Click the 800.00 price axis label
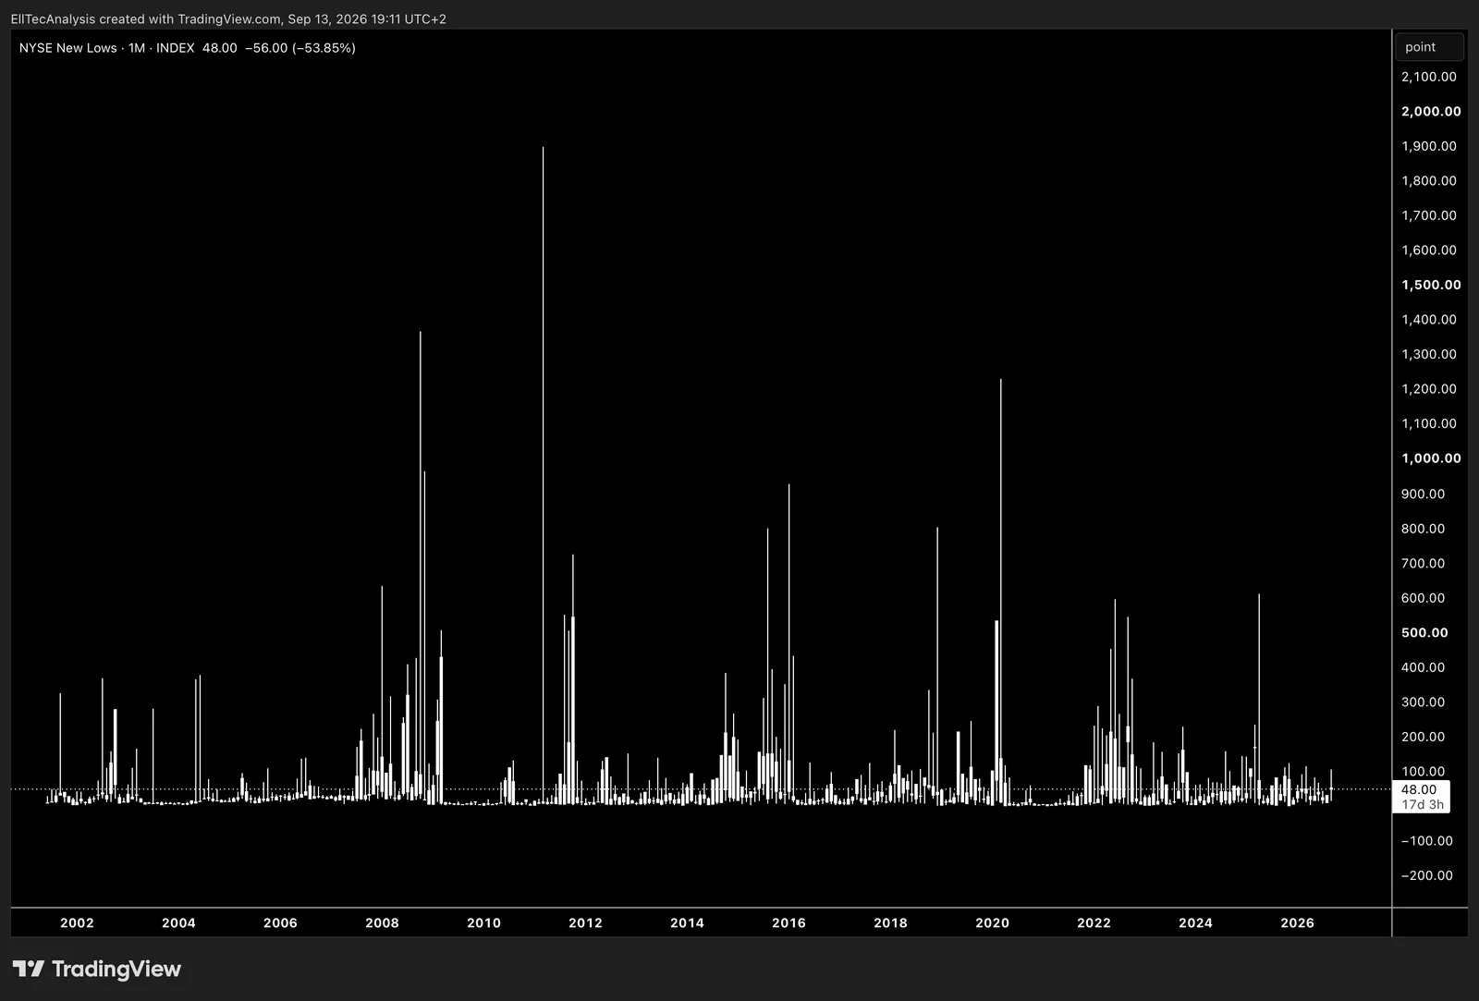 click(x=1423, y=529)
